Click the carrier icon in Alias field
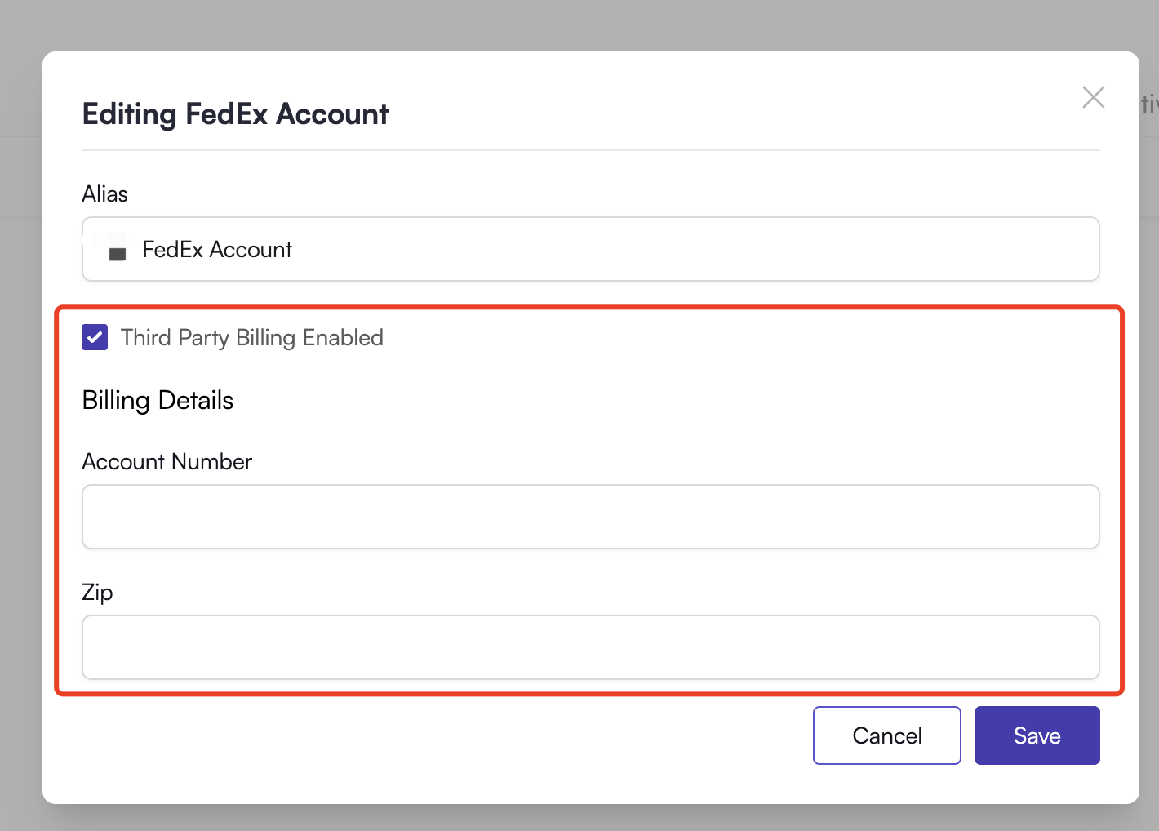 pyautogui.click(x=117, y=251)
